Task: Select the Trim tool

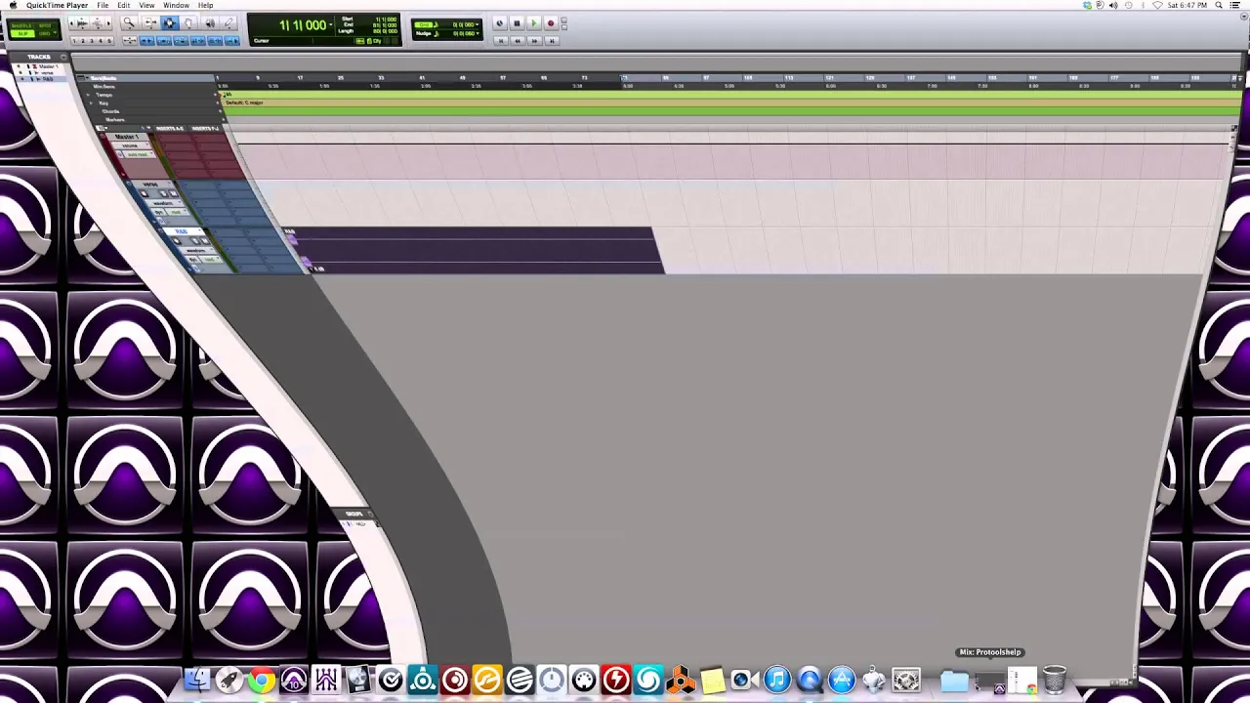Action: (x=150, y=21)
